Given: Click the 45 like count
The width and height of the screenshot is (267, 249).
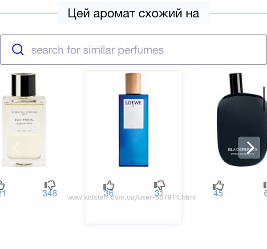Looking at the screenshot, I should (218, 193).
